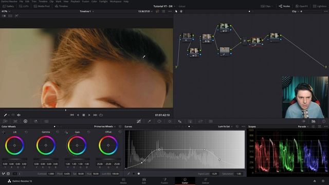
Task: Open the Help menu
Action: [126, 2]
